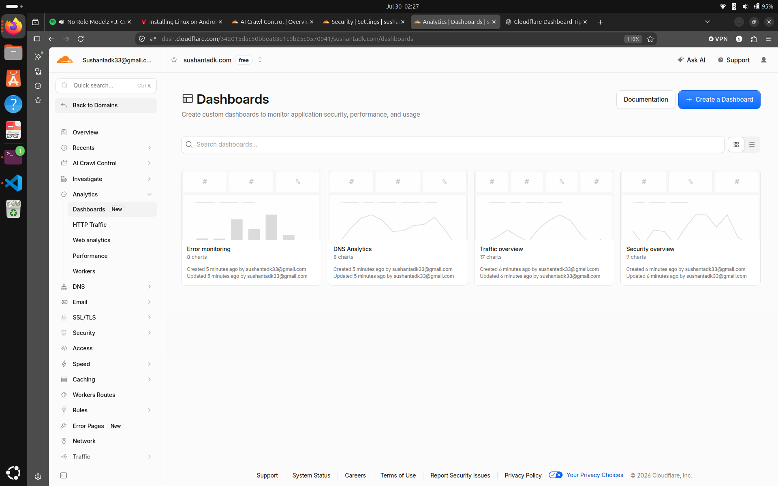
Task: Open Performance analytics page
Action: (x=112, y=256)
